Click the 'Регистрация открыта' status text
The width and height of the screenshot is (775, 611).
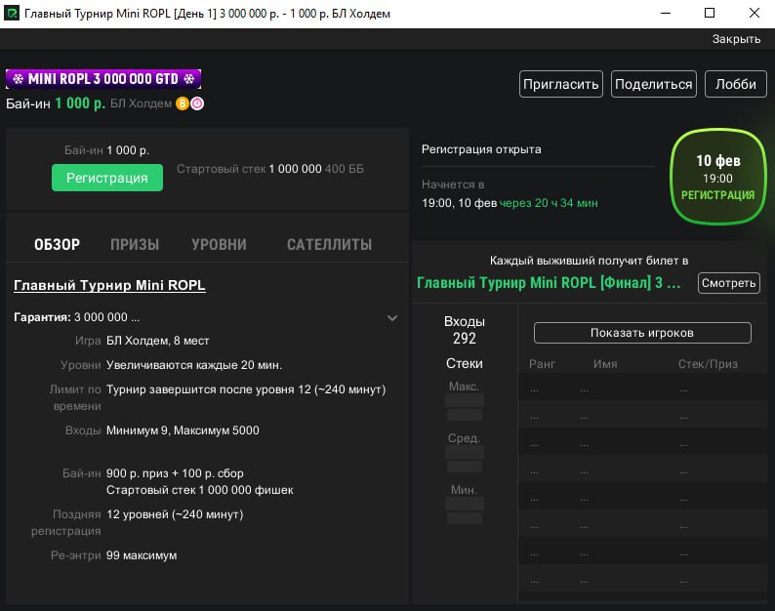(481, 149)
